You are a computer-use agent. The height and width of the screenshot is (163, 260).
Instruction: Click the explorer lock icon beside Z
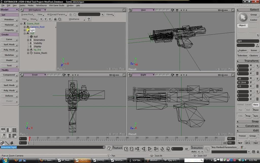point(55,19)
